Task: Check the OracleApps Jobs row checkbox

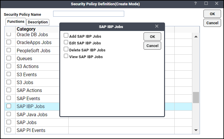Action: pos(9,42)
